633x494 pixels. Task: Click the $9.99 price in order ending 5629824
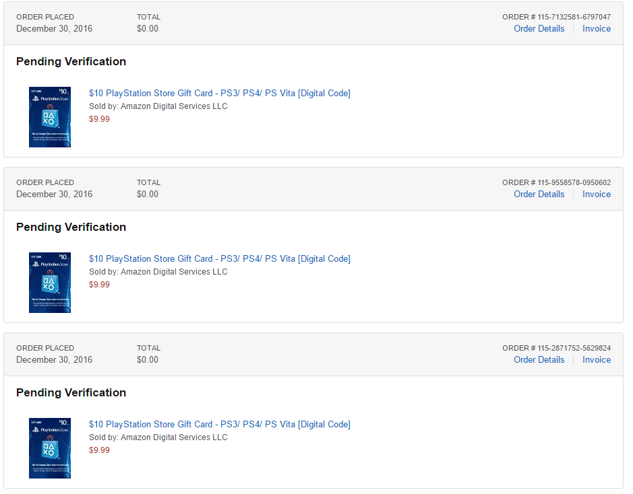tap(99, 450)
